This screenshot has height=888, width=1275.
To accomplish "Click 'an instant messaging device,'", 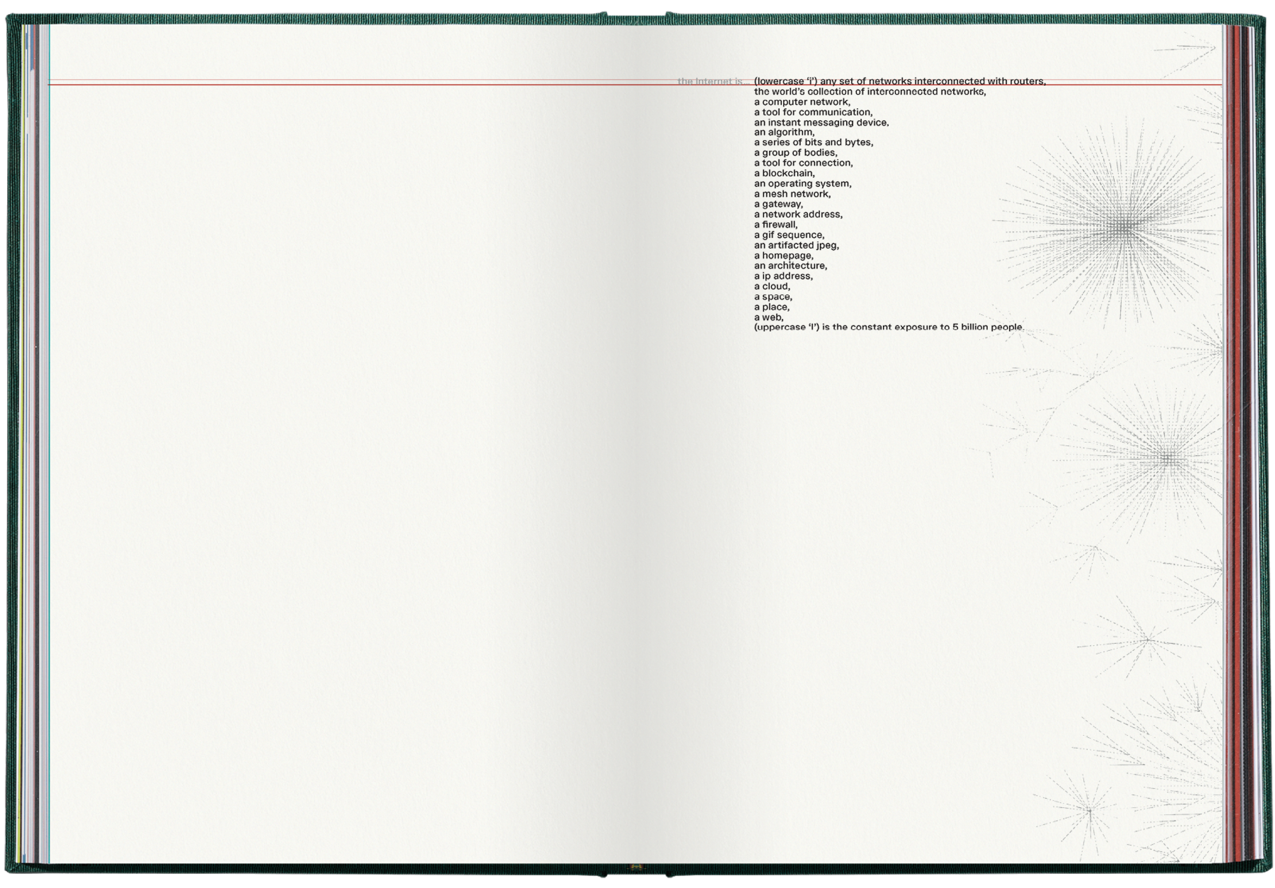I will click(x=821, y=123).
